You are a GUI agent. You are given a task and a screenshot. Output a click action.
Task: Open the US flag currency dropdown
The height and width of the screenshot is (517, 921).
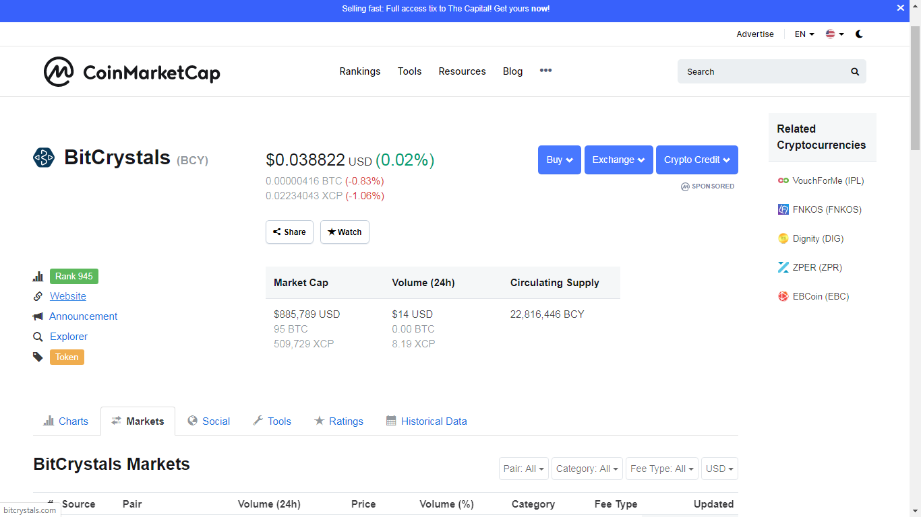[835, 34]
